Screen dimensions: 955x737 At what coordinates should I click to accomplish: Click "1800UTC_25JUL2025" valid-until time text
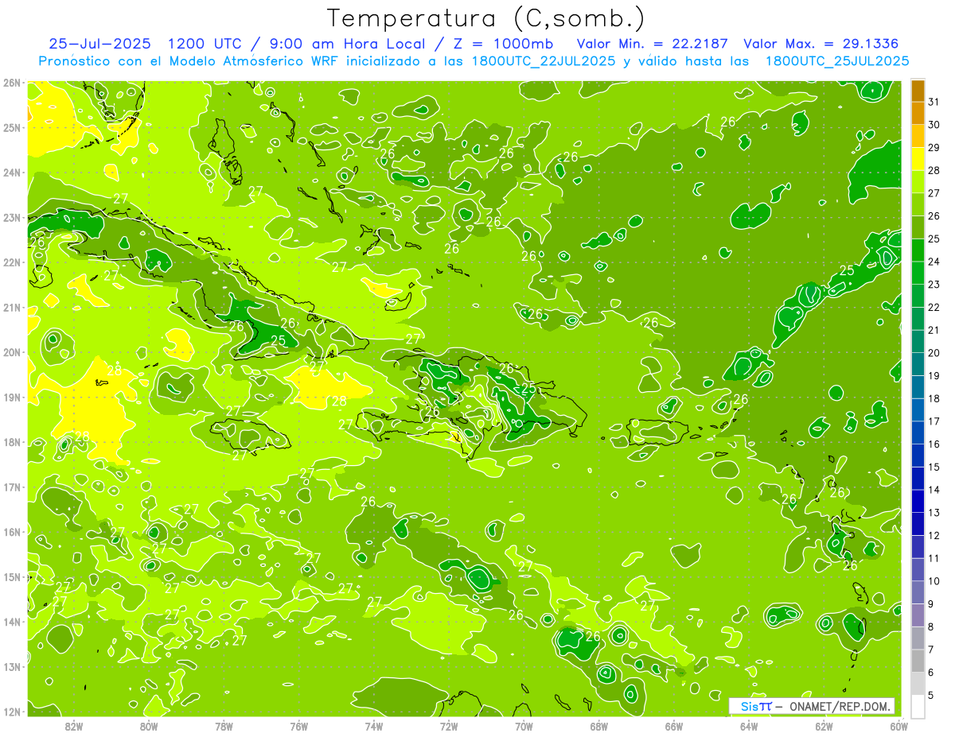[x=837, y=61]
